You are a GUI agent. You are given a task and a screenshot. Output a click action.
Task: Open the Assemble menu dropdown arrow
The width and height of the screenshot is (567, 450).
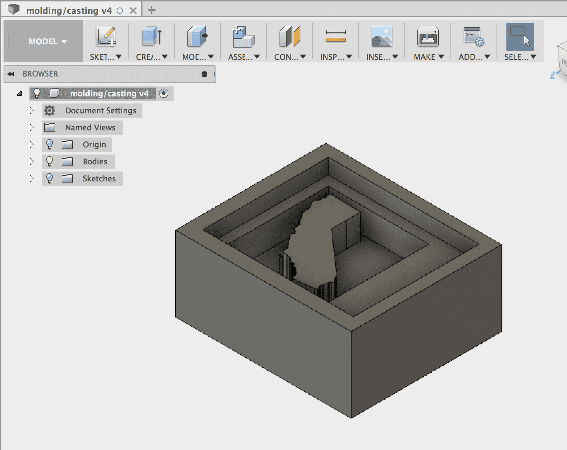pyautogui.click(x=257, y=57)
